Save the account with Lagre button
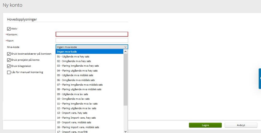Screen dimensions: 261x133 [x=205, y=125]
